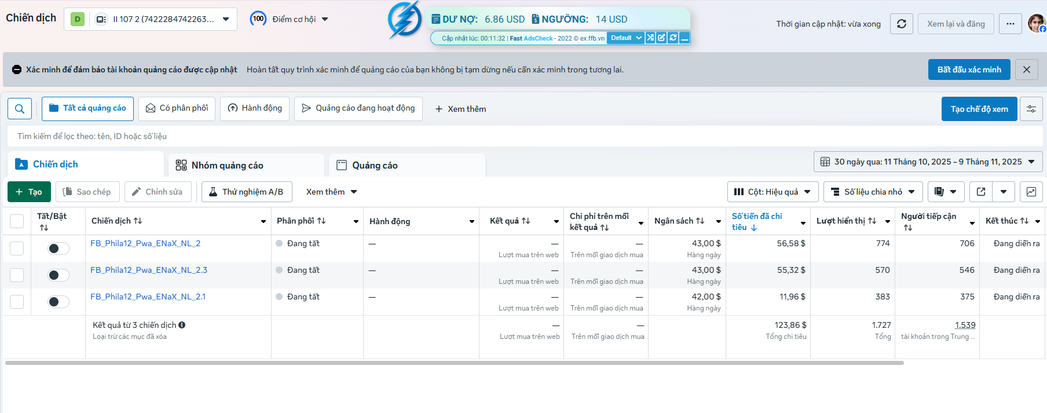
Task: Click the green Tạo create button
Action: coord(29,192)
